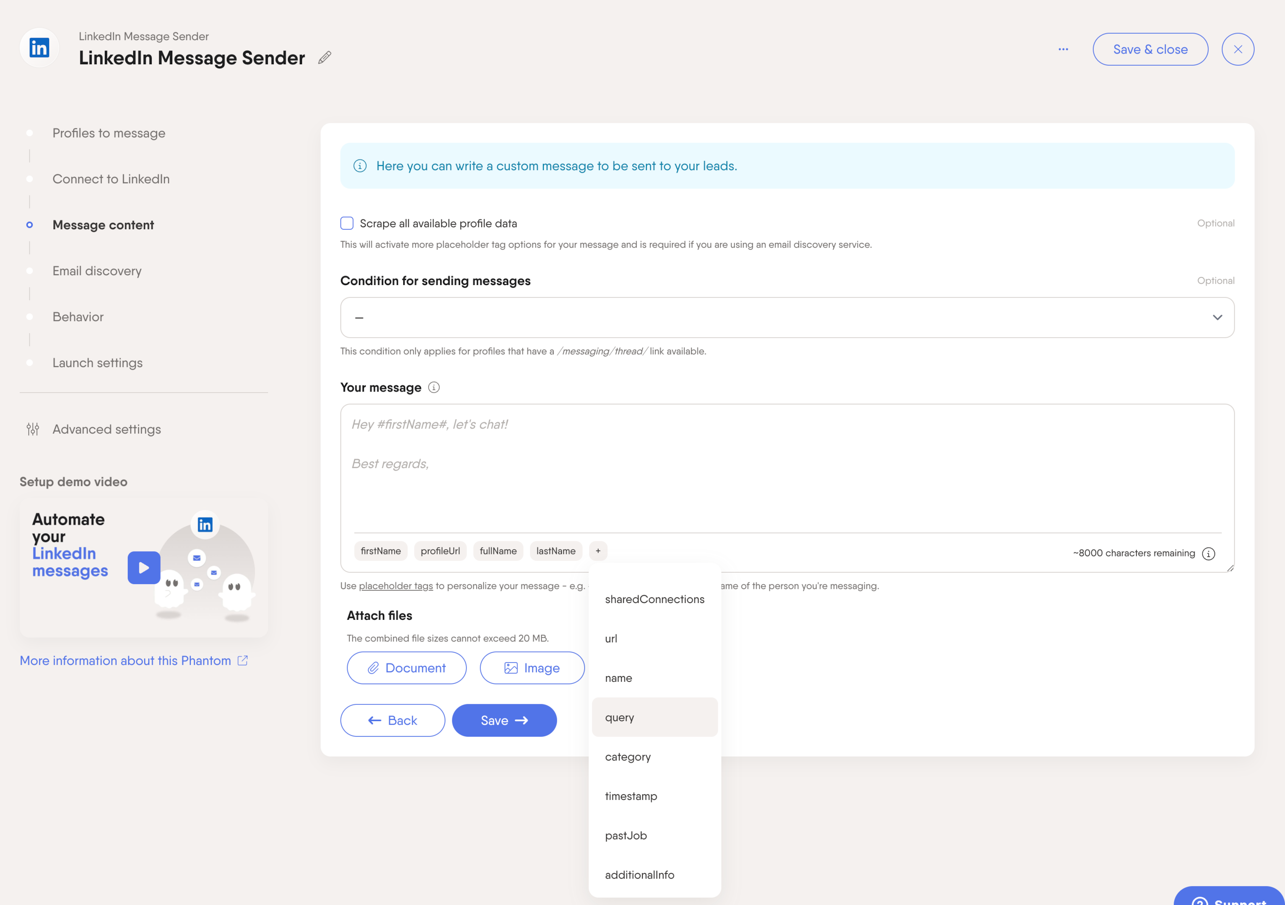Choose name from the tag list
This screenshot has width=1285, height=905.
point(654,678)
